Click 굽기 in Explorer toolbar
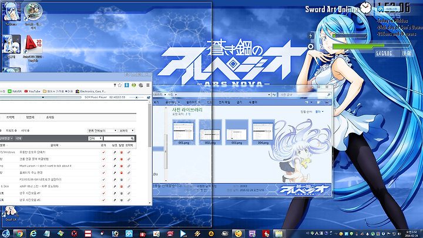The width and height of the screenshot is (423, 238). [239, 102]
